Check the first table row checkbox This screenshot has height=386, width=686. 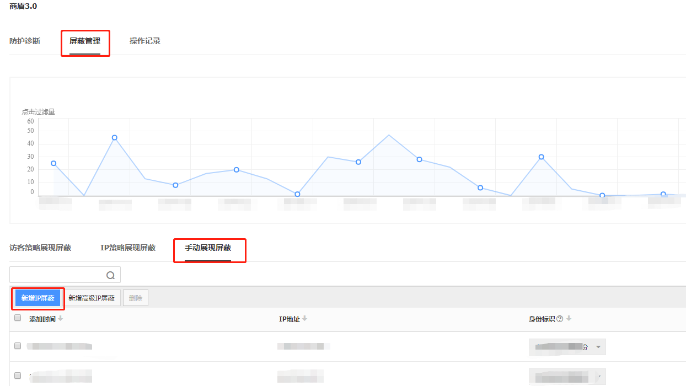[18, 346]
